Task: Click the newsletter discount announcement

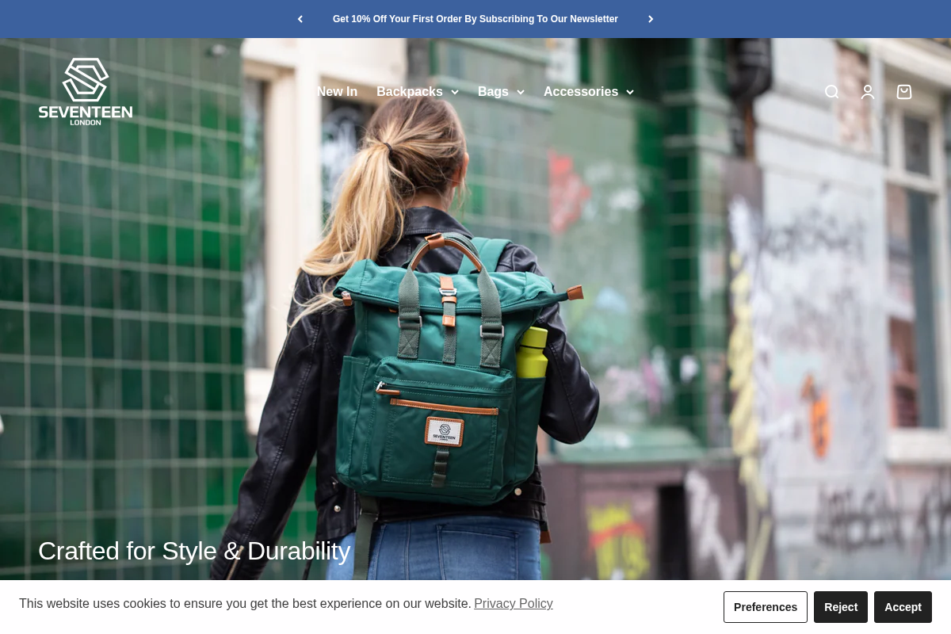Action: point(475,19)
